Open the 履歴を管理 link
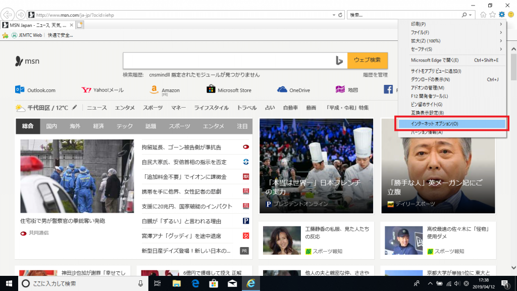Screen dimensions: 517x291 coord(376,74)
